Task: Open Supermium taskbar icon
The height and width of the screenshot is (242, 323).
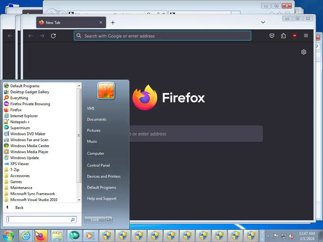Action: point(74,236)
